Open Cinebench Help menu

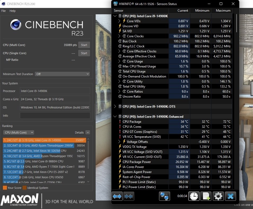(x=12, y=11)
